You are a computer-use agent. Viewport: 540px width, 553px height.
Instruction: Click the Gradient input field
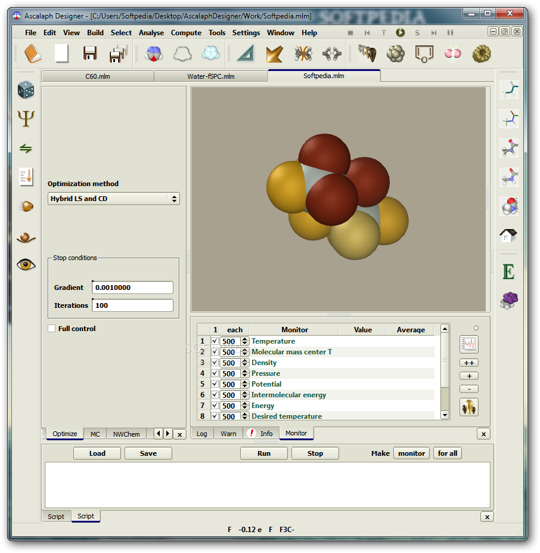(x=132, y=288)
